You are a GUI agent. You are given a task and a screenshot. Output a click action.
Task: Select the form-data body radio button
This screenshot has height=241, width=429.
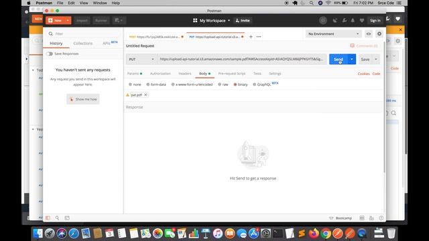148,84
